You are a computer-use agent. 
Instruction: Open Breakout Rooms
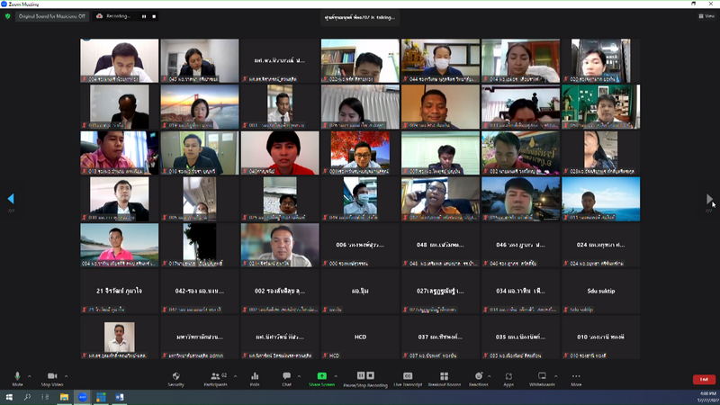(x=444, y=379)
